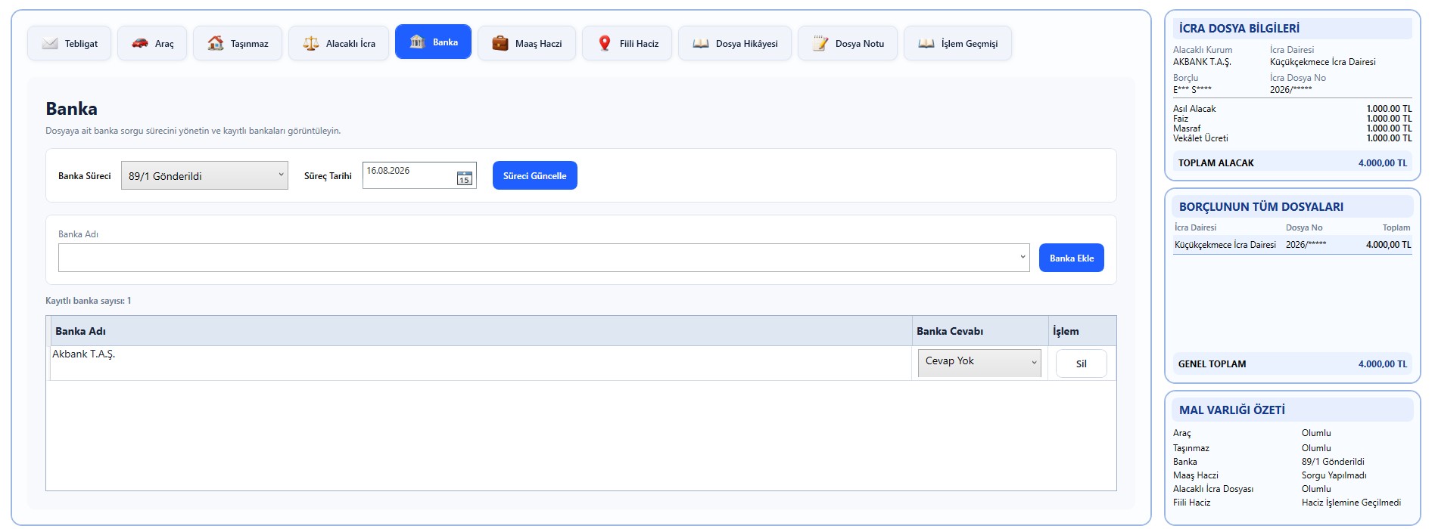The height and width of the screenshot is (529, 1435).
Task: Click the Süreci Güncelle button
Action: click(535, 175)
